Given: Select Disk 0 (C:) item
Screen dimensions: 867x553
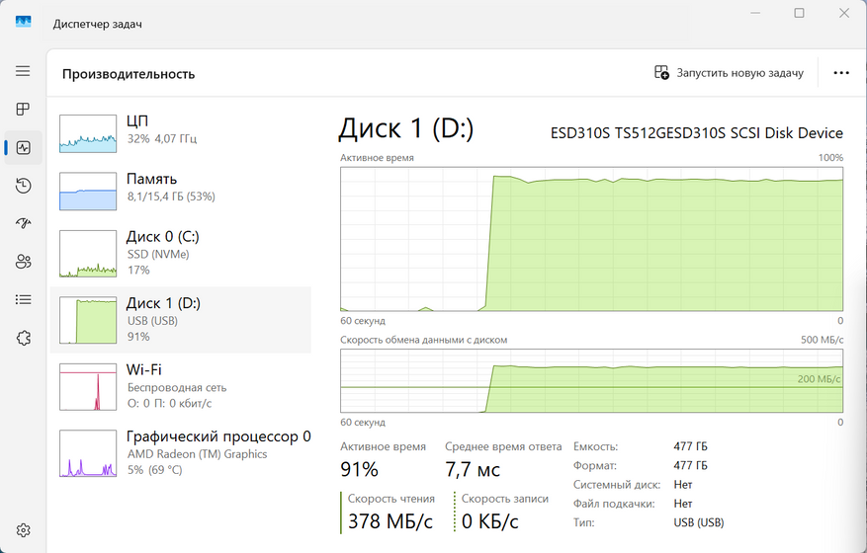Looking at the screenshot, I should click(x=181, y=253).
